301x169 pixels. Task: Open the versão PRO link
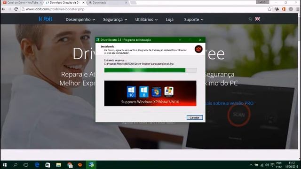click(230, 103)
